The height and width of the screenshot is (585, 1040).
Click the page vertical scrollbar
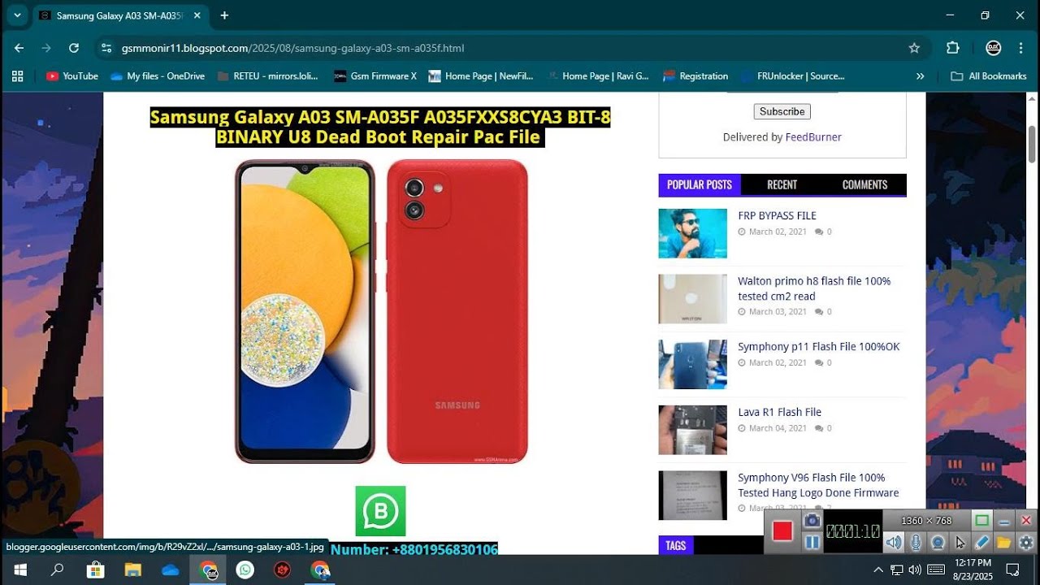pos(1033,145)
